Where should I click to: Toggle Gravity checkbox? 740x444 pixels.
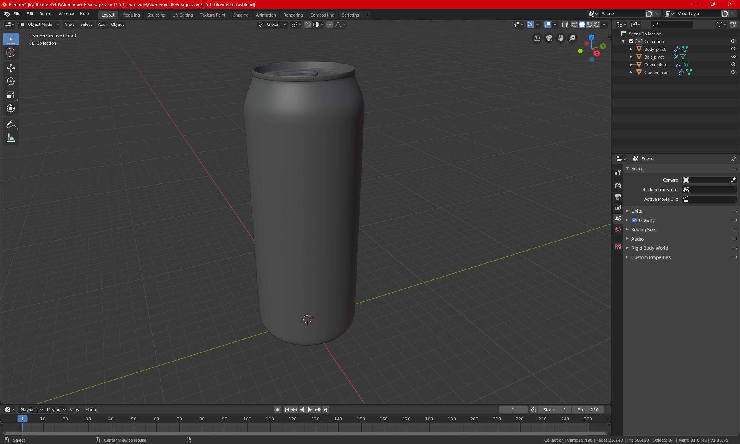click(634, 220)
